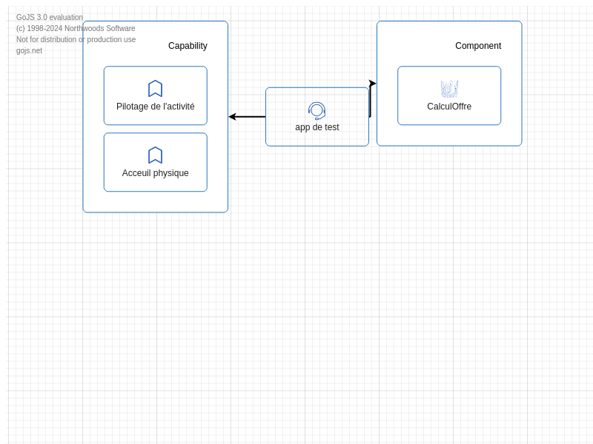593x444 pixels.
Task: Click empty space in Capability group below Acceuil physique
Action: (155, 202)
